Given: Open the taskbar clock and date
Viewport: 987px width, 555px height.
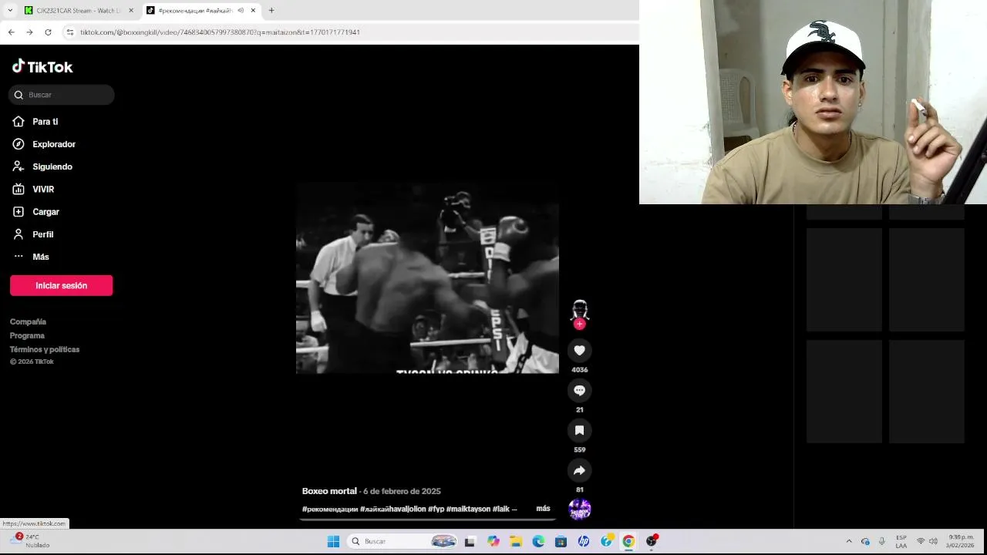Looking at the screenshot, I should pos(961,541).
